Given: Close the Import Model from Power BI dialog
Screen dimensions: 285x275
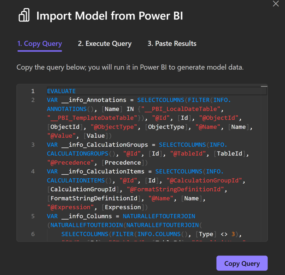Looking at the screenshot, I should [x=276, y=4].
